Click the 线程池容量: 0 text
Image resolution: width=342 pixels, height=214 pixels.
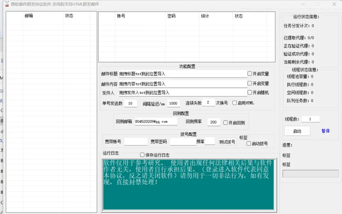(300, 76)
